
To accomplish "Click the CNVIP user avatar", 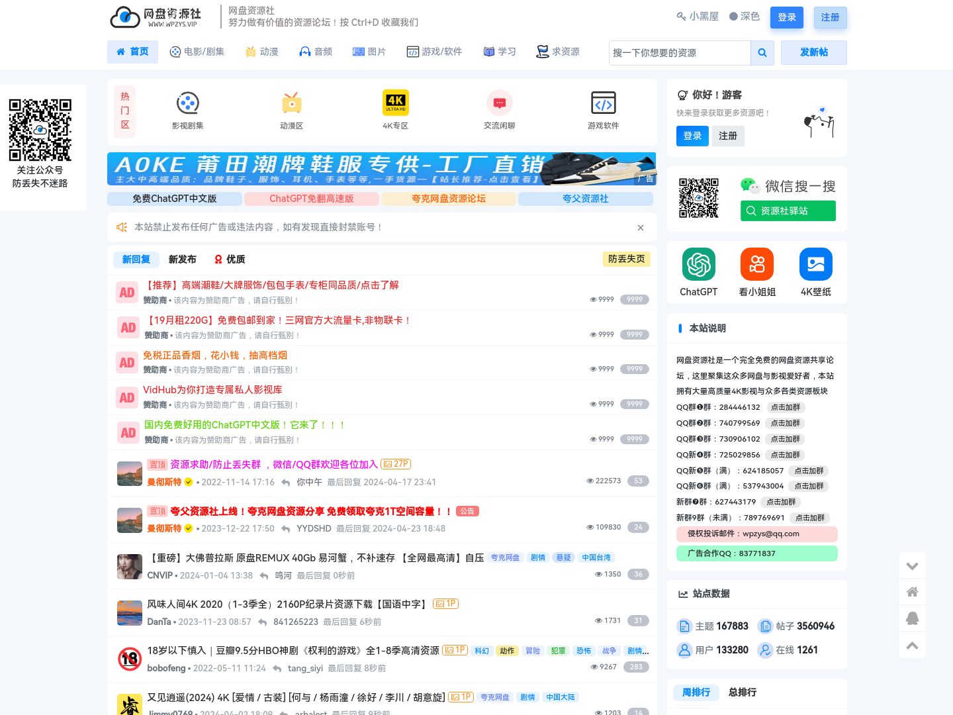I will coord(130,567).
